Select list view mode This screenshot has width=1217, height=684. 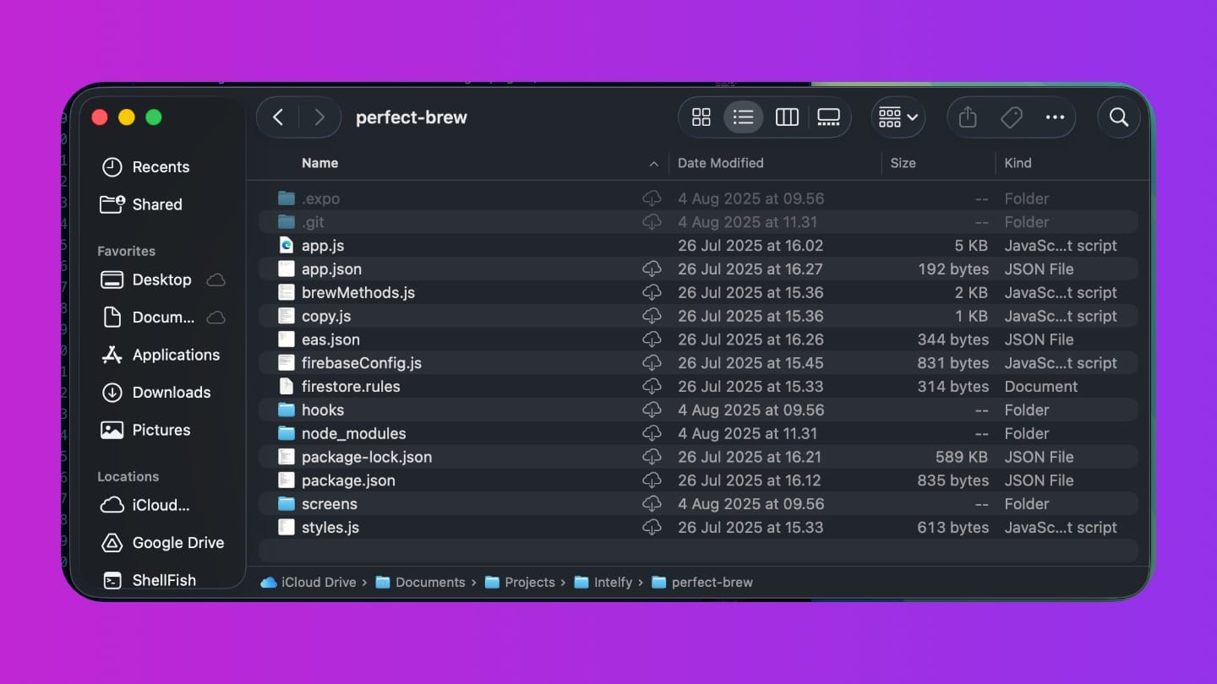744,117
